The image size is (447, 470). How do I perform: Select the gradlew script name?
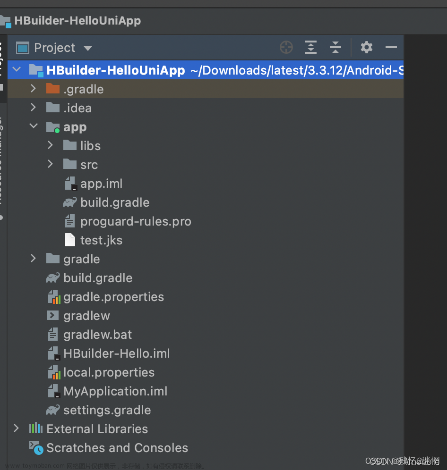point(87,316)
